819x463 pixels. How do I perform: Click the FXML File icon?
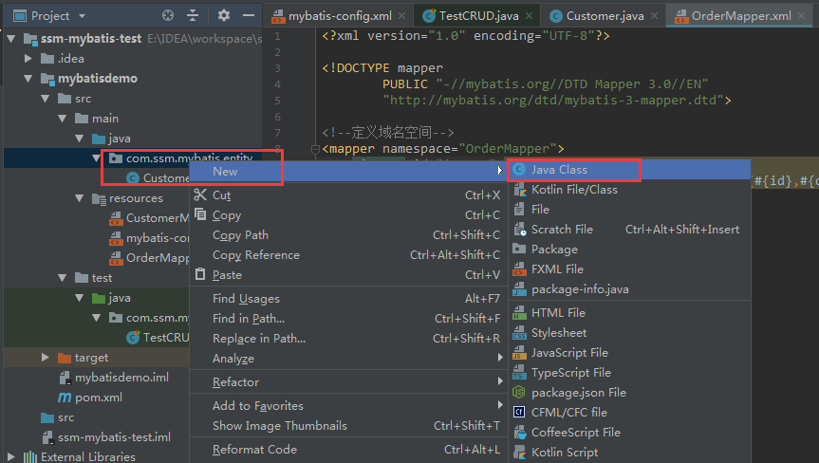pyautogui.click(x=519, y=269)
